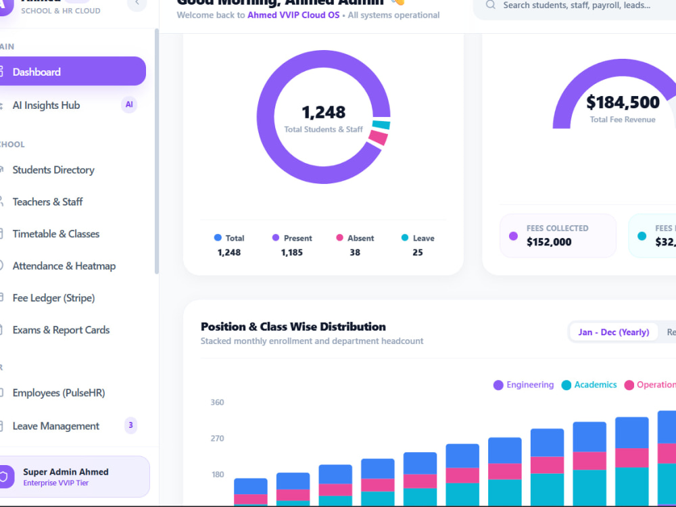This screenshot has width=676, height=507.
Task: Click the Present legend dot
Action: click(276, 237)
